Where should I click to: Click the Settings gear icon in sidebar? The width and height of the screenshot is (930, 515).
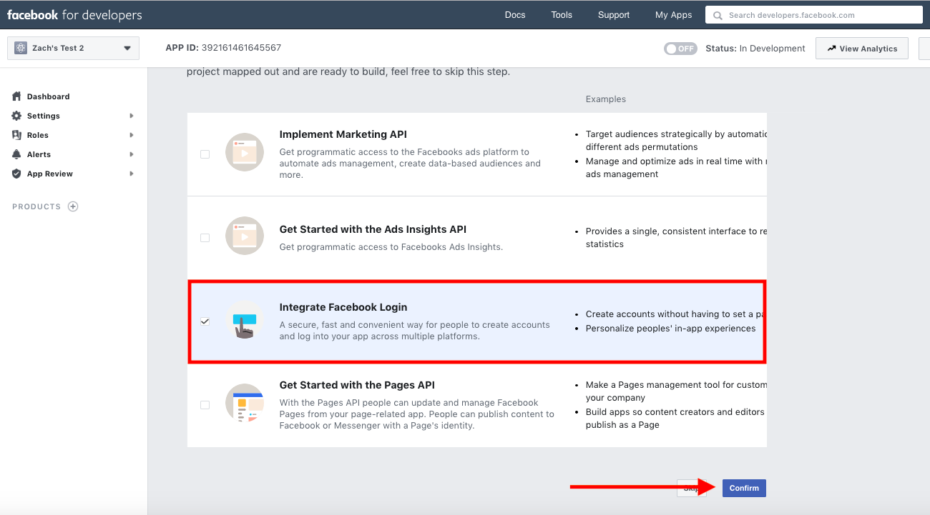coord(16,116)
